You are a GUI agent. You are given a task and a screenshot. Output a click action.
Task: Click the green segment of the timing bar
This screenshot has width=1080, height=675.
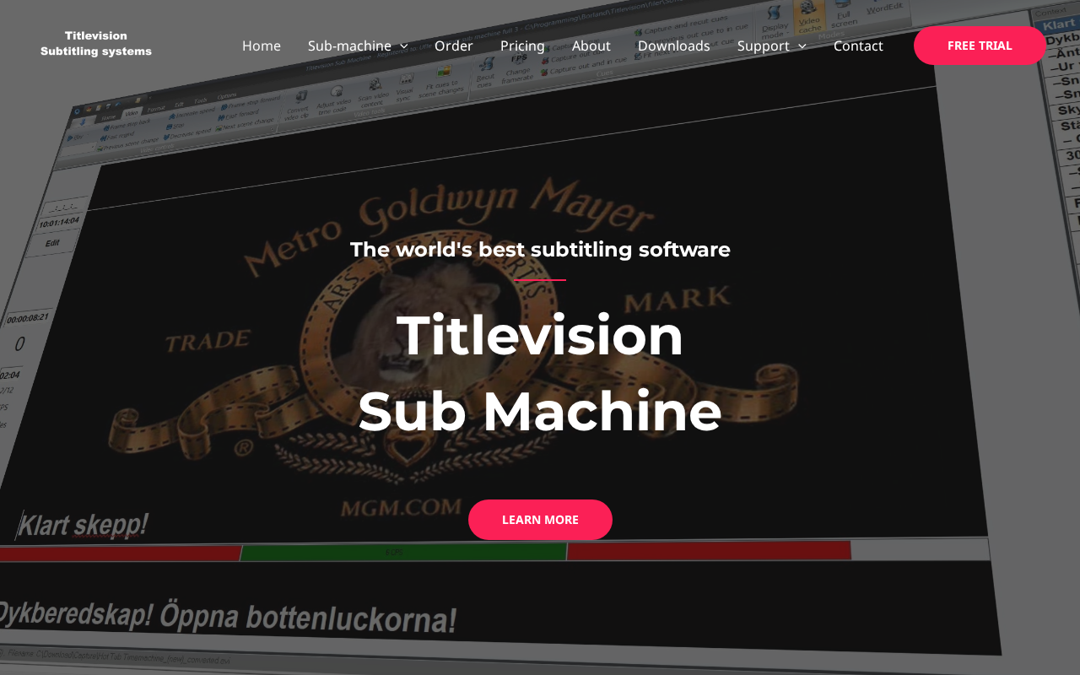pos(403,552)
